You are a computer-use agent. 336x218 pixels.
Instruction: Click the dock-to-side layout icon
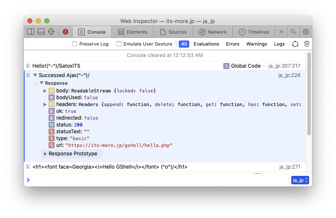coord(31,32)
